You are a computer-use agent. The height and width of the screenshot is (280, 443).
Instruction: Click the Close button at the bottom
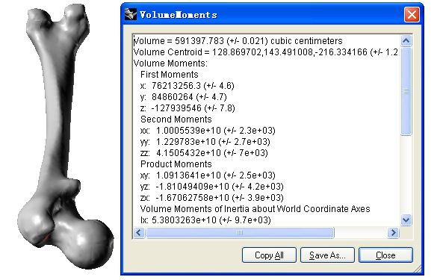385,255
